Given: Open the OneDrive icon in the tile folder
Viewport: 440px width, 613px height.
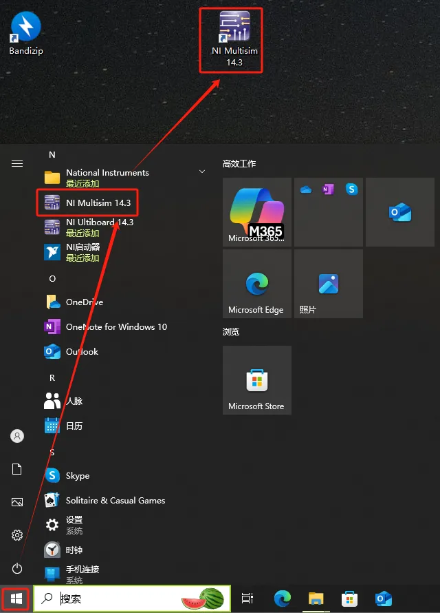Looking at the screenshot, I should 306,189.
